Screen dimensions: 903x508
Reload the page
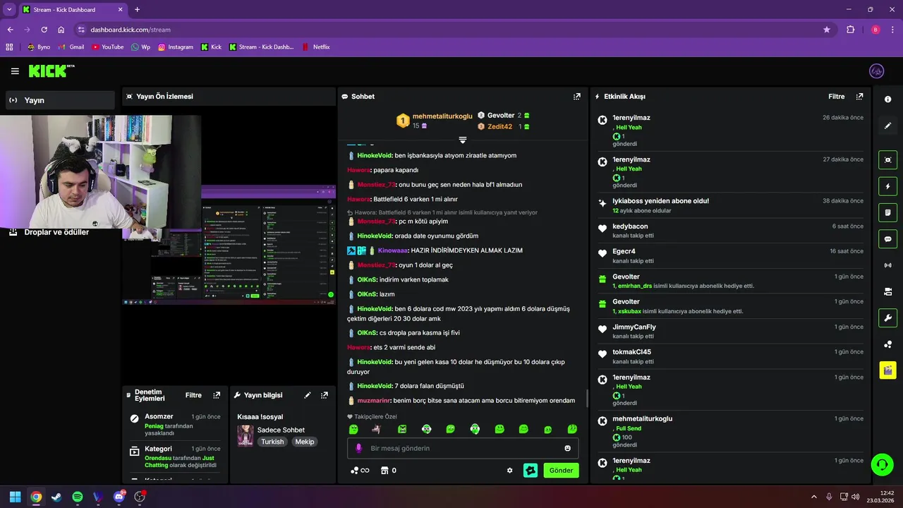[x=44, y=30]
